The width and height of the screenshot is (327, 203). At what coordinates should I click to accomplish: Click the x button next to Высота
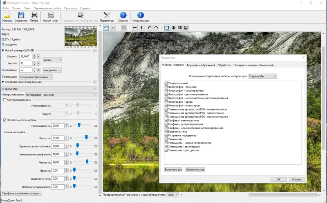pos(39,63)
